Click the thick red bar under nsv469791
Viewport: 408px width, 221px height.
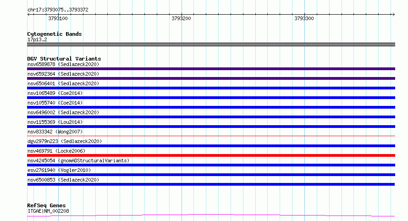tap(211, 155)
